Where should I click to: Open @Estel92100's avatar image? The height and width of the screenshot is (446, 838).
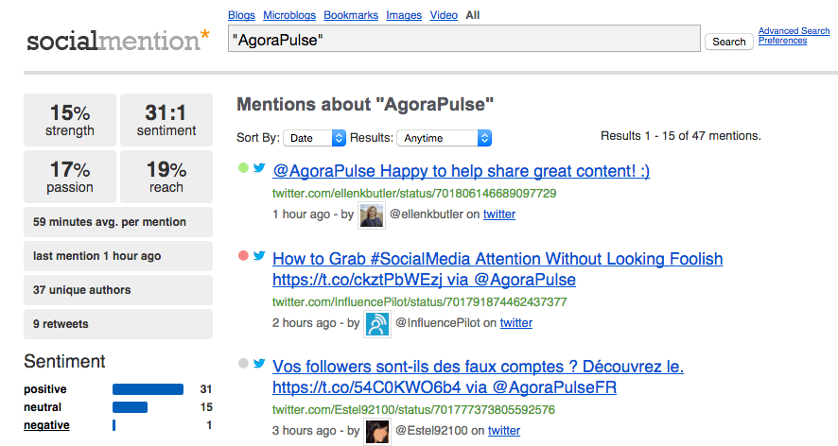tap(377, 432)
